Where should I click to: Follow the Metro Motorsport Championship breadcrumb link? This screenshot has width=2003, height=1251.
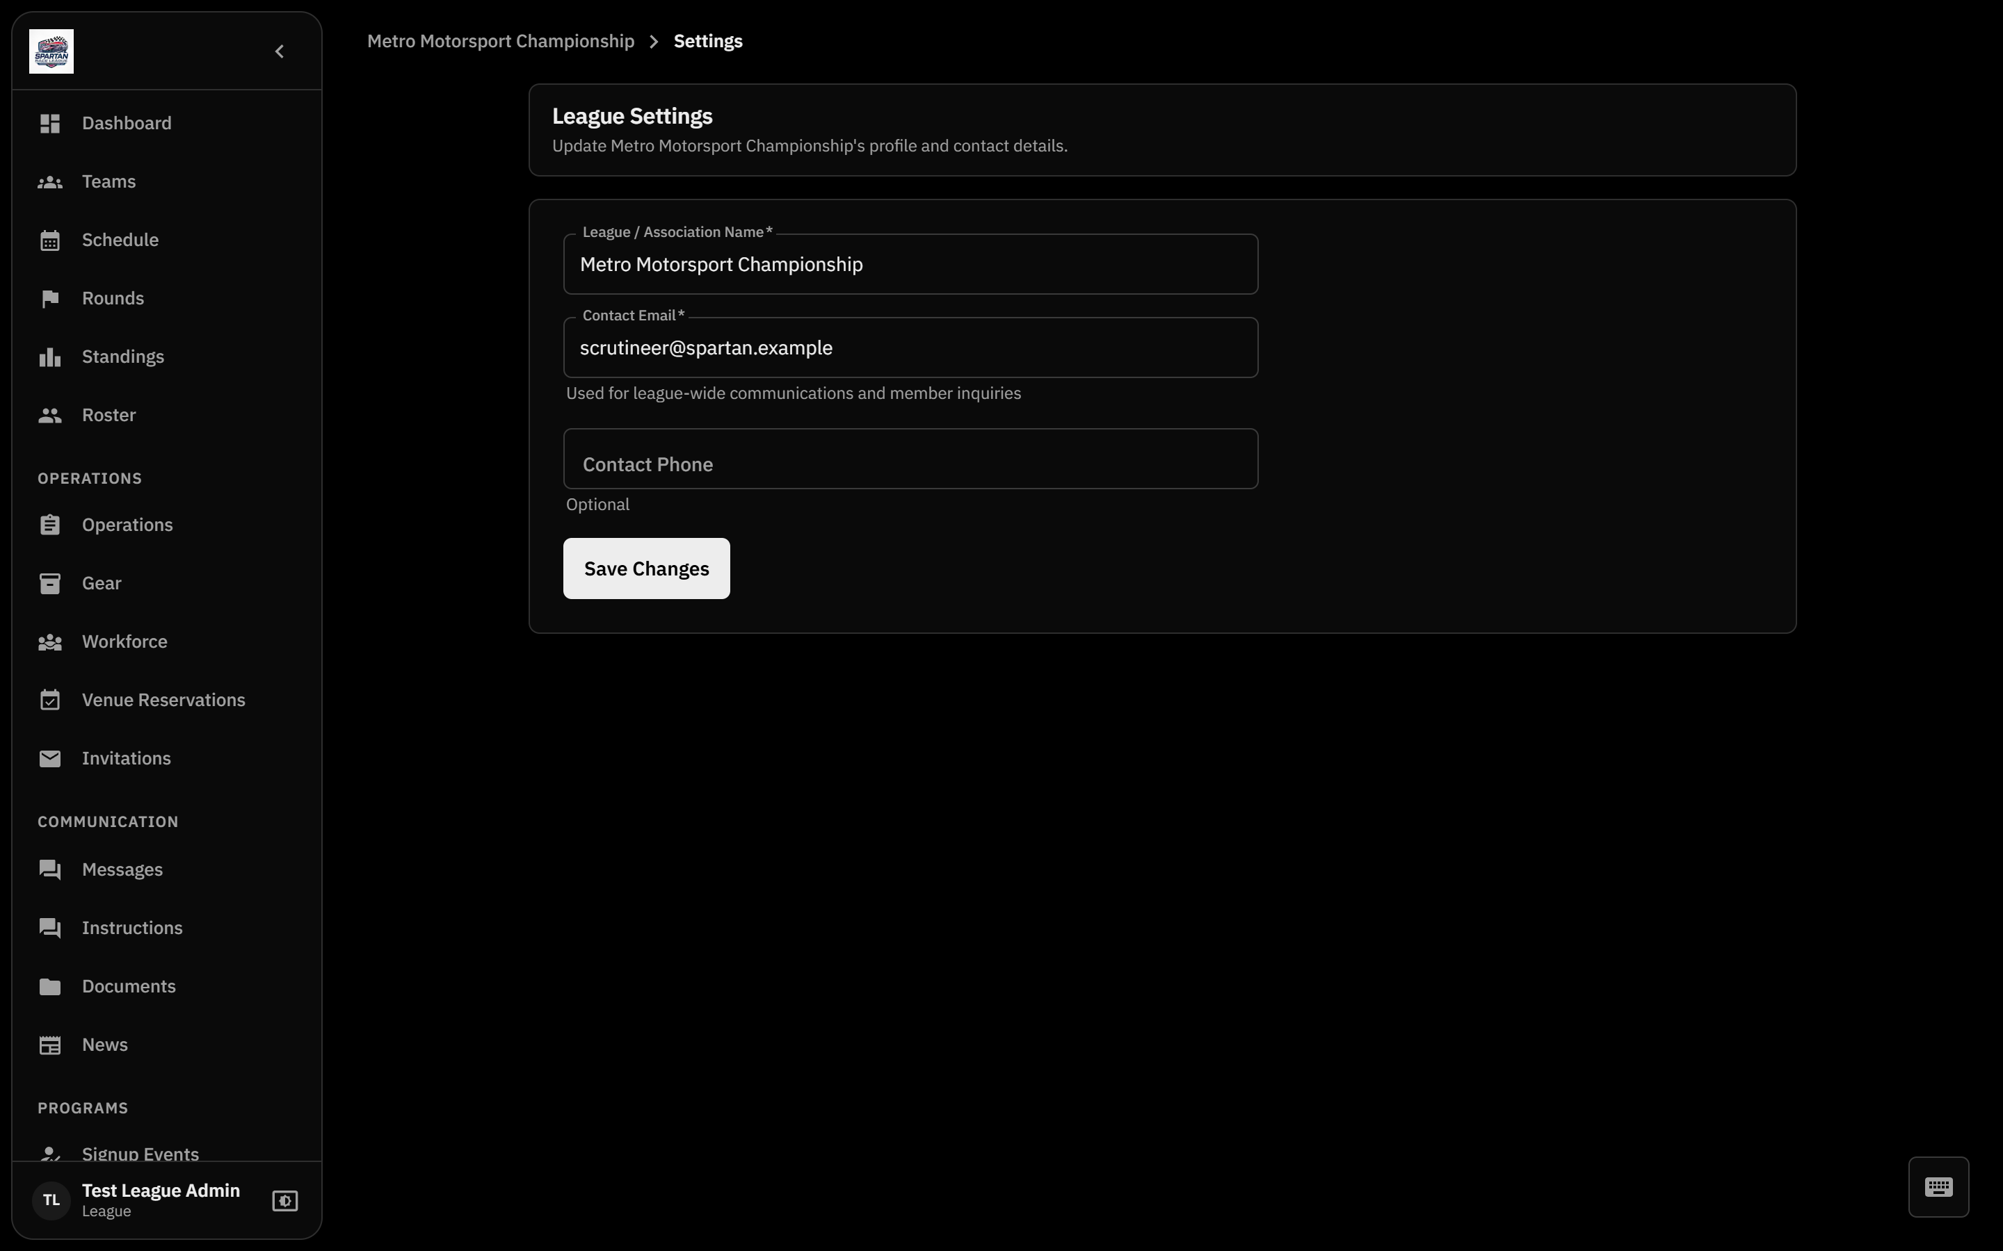pos(501,42)
